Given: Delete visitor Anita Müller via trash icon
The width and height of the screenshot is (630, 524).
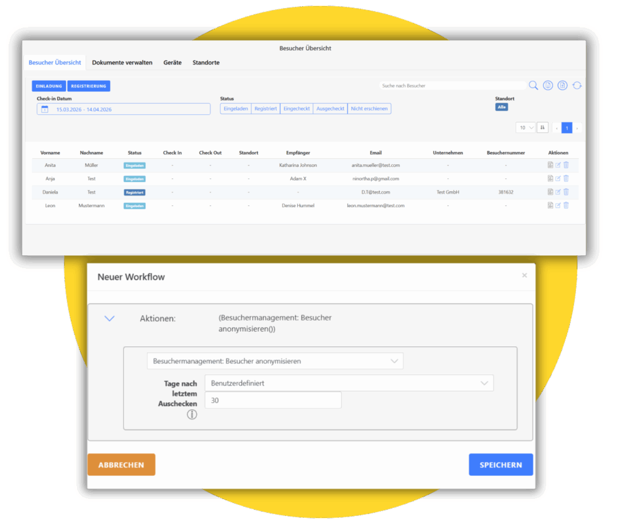Looking at the screenshot, I should coord(566,165).
